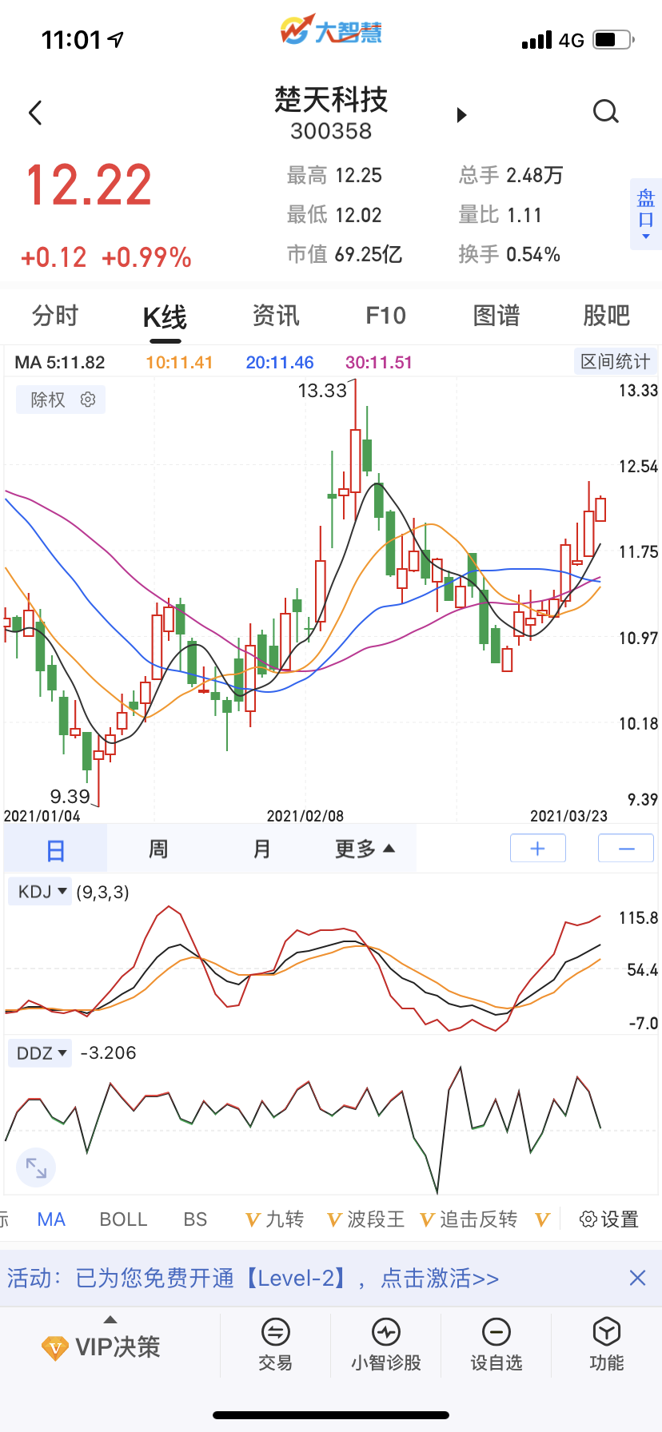
Task: Open stock search with magnifier icon
Action: coord(606,112)
